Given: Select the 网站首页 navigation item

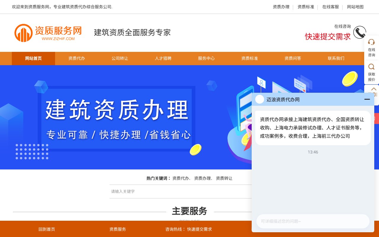Looking at the screenshot, I should click(x=33, y=58).
